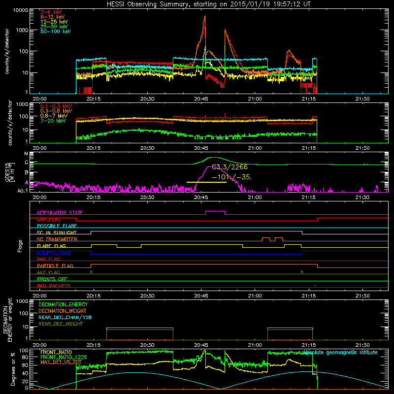Click the 0.3-0.8 MeV legend label

[x=56, y=111]
